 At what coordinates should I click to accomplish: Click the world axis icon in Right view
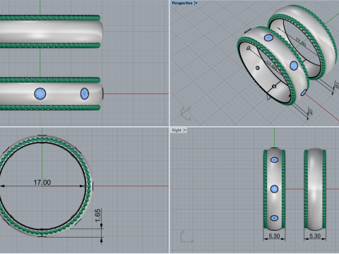coord(187,236)
